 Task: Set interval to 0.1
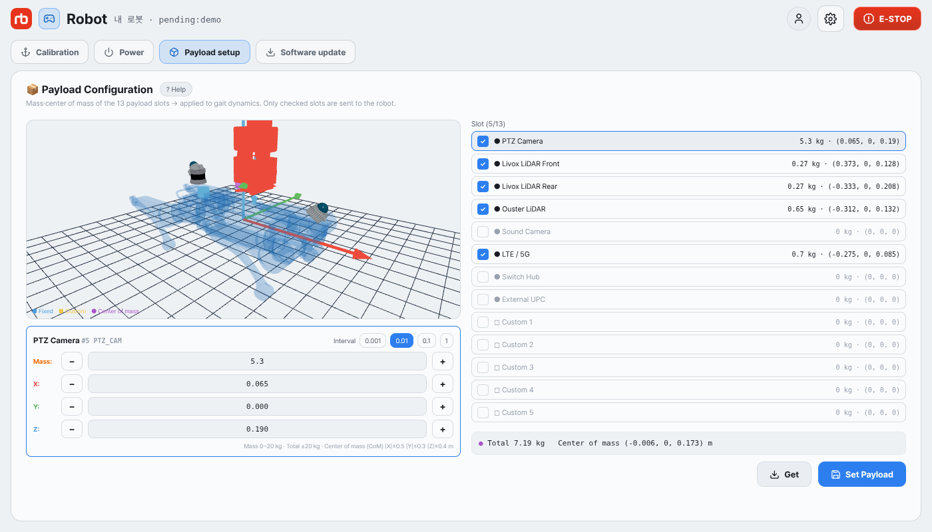point(426,340)
